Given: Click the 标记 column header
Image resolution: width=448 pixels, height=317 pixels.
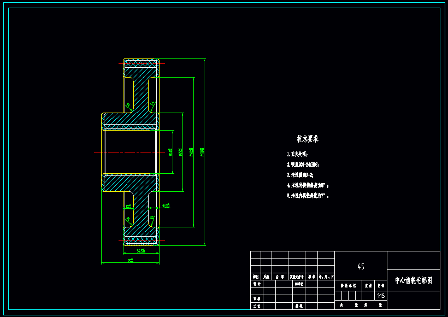Looking at the screenshot, I should tap(256, 277).
